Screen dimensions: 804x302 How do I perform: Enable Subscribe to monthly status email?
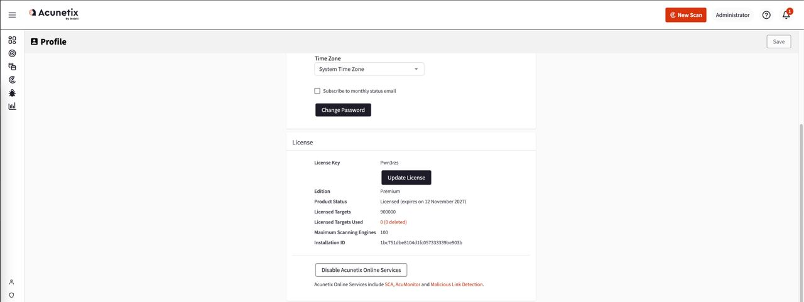coord(317,91)
